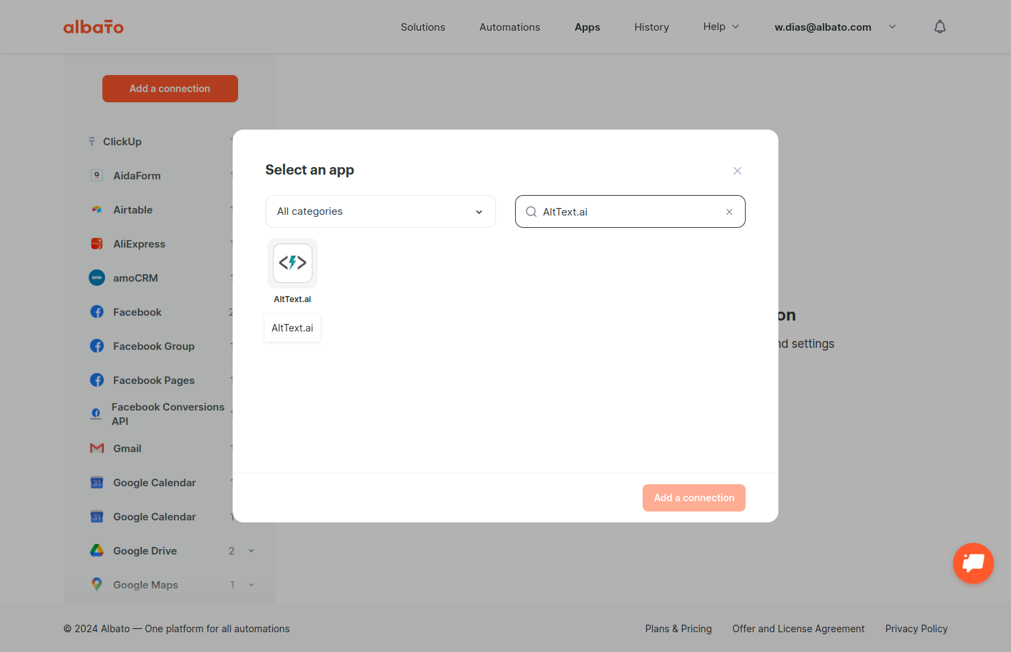Select the AltText.ai app icon
The height and width of the screenshot is (652, 1011).
pyautogui.click(x=293, y=263)
